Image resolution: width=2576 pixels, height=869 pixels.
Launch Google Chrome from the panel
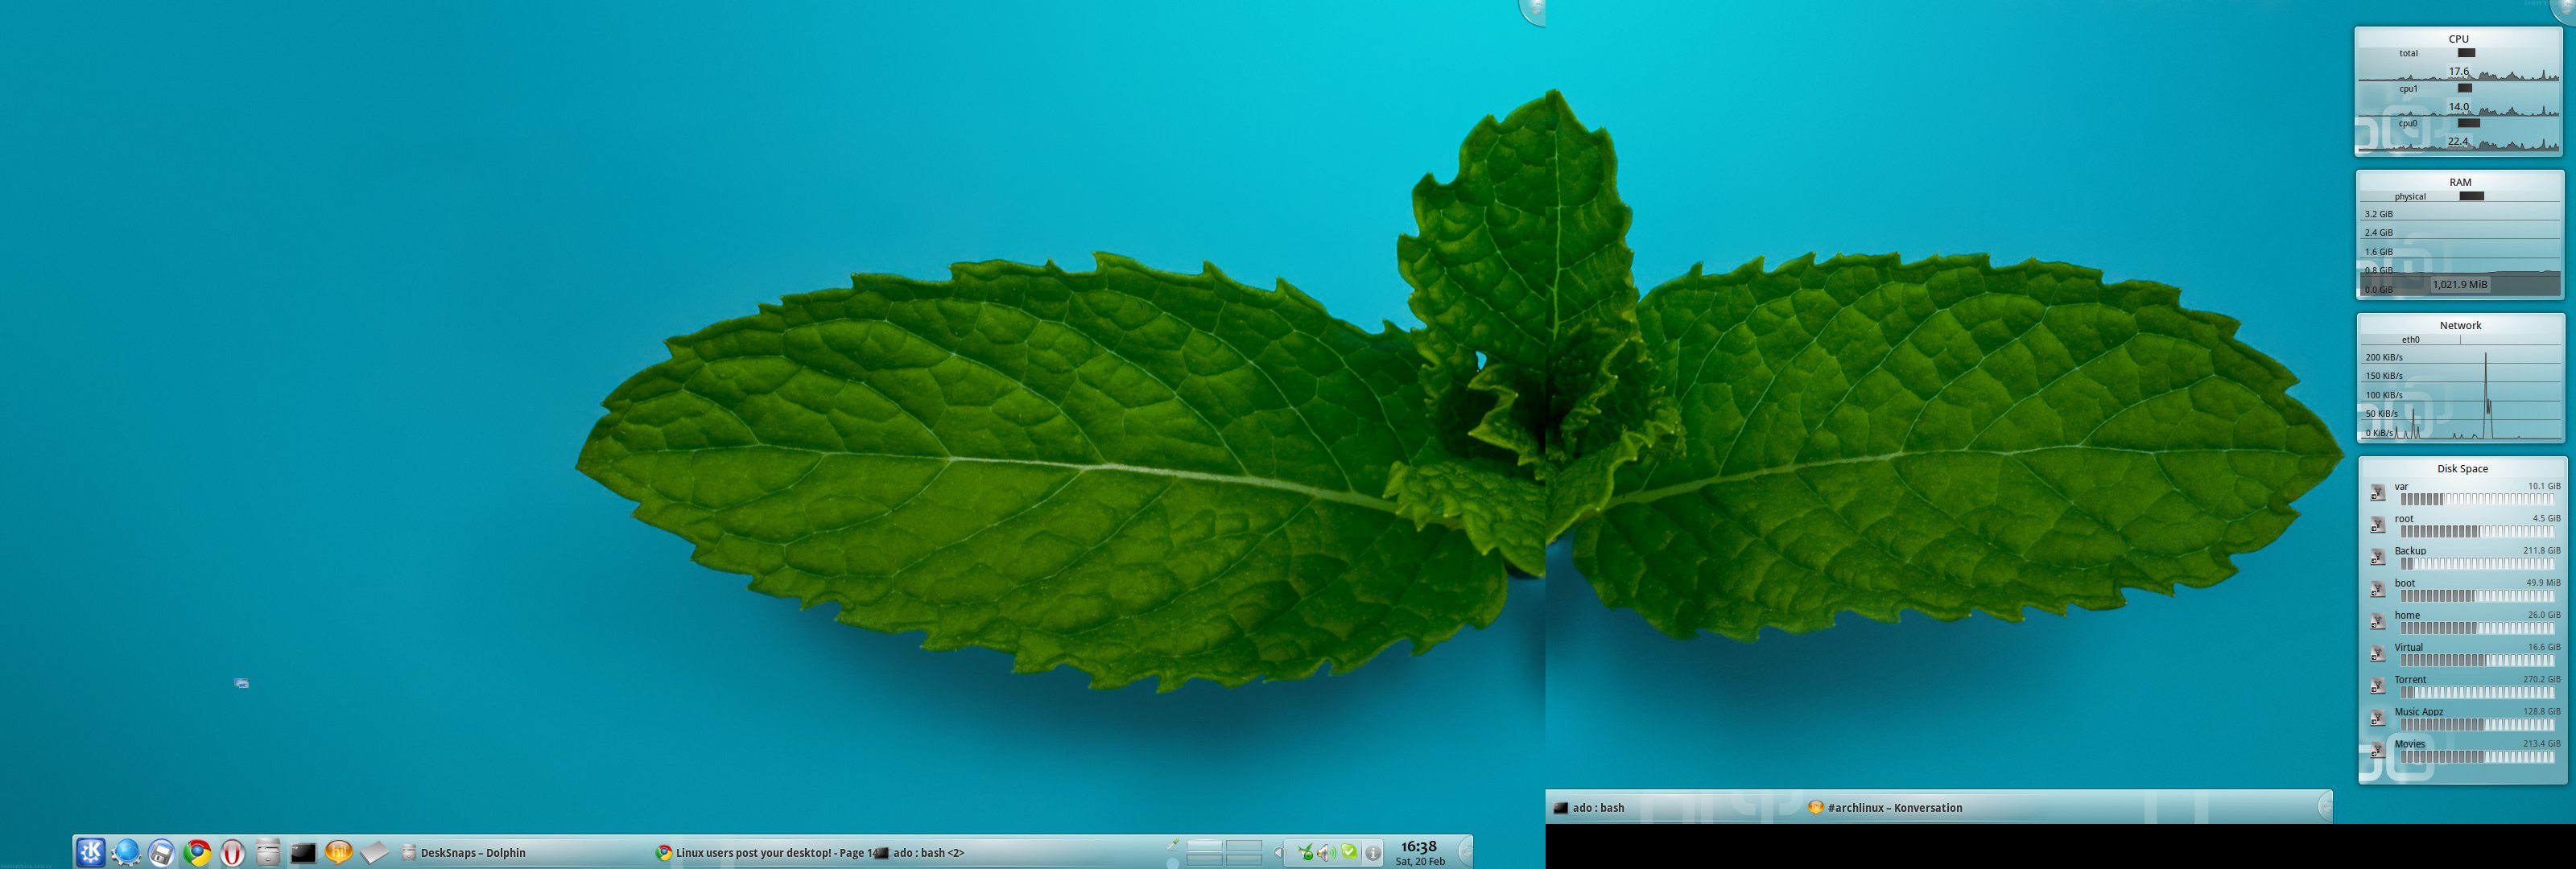point(197,852)
